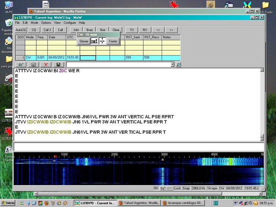Click the red X delete QSO icon
This screenshot has width=276, height=207.
[x=46, y=64]
